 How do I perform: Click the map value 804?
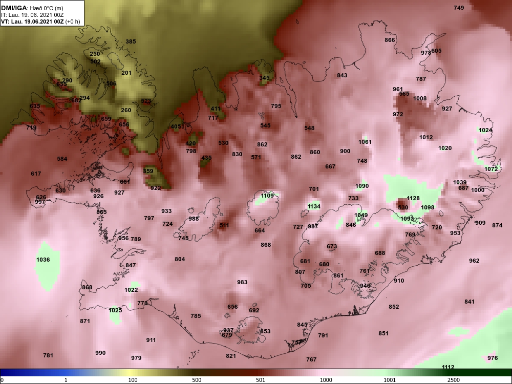click(x=180, y=259)
